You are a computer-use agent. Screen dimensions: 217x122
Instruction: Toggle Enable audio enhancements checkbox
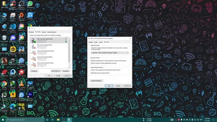pos(92,73)
